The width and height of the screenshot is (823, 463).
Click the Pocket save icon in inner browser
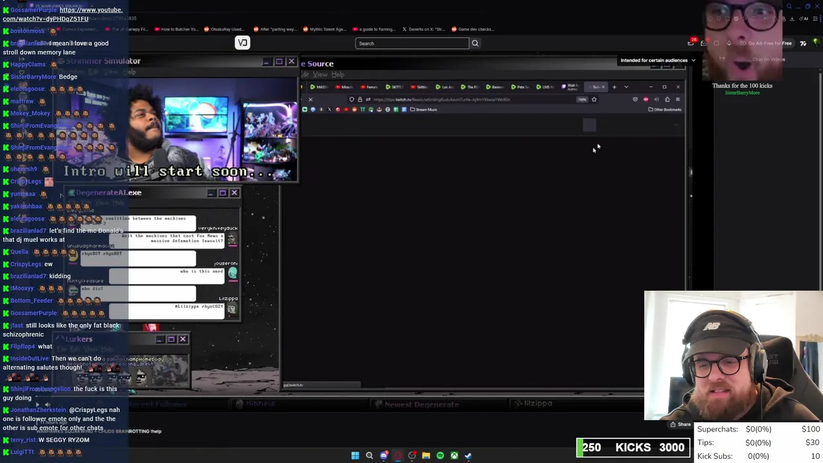[x=635, y=100]
